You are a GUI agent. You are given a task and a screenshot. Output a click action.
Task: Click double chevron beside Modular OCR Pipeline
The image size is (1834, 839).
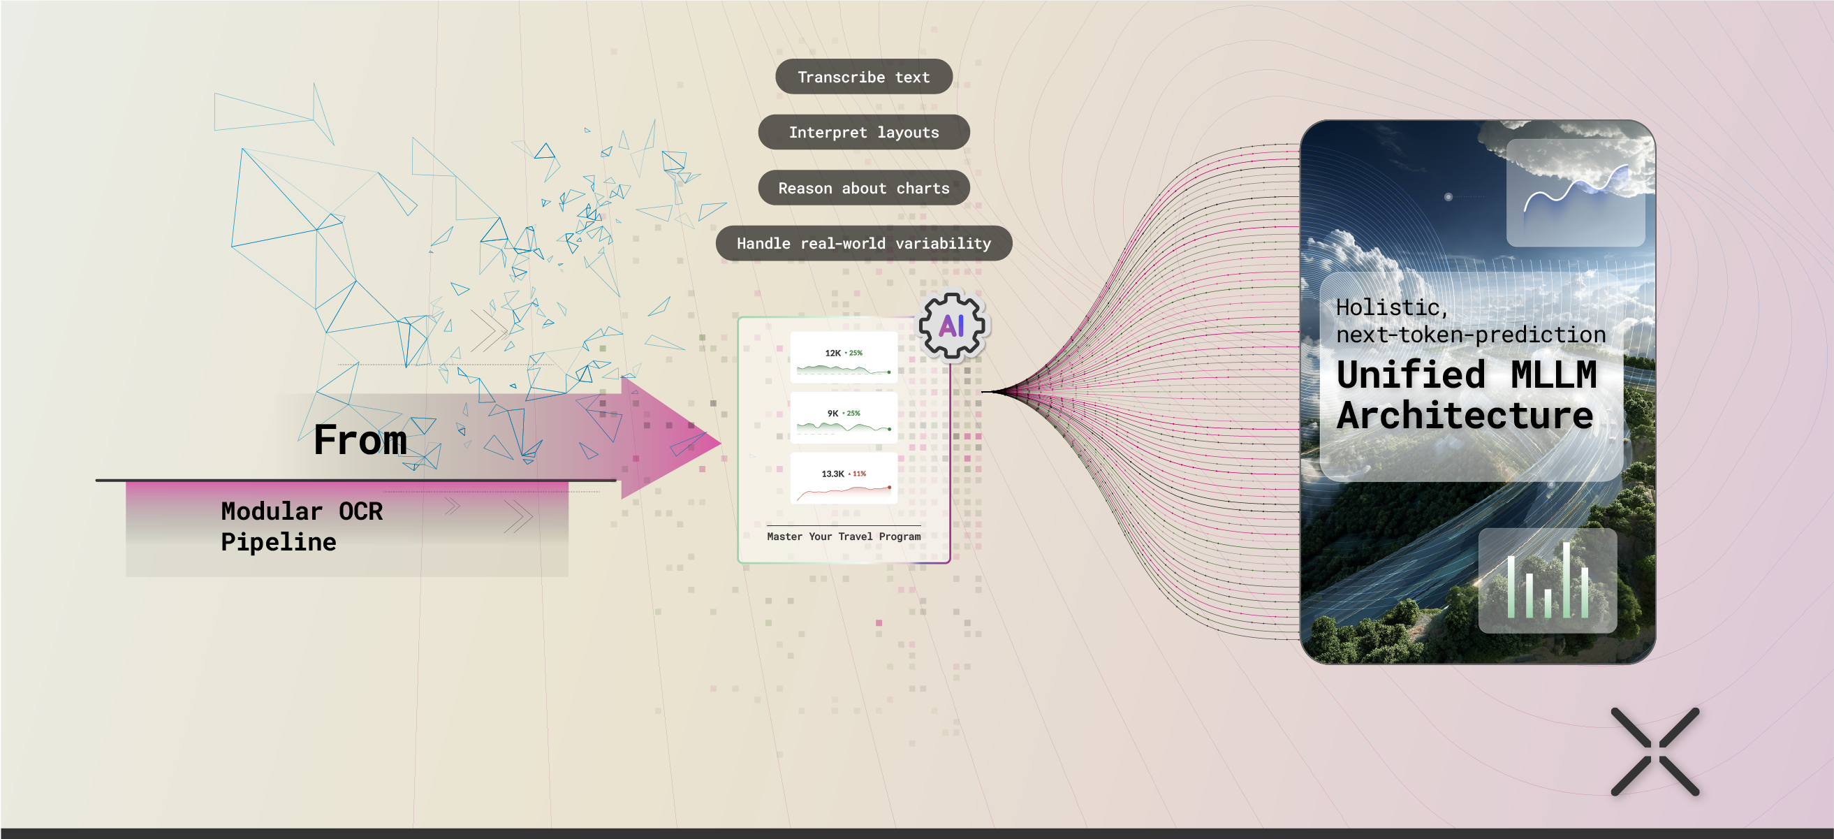[x=518, y=516]
